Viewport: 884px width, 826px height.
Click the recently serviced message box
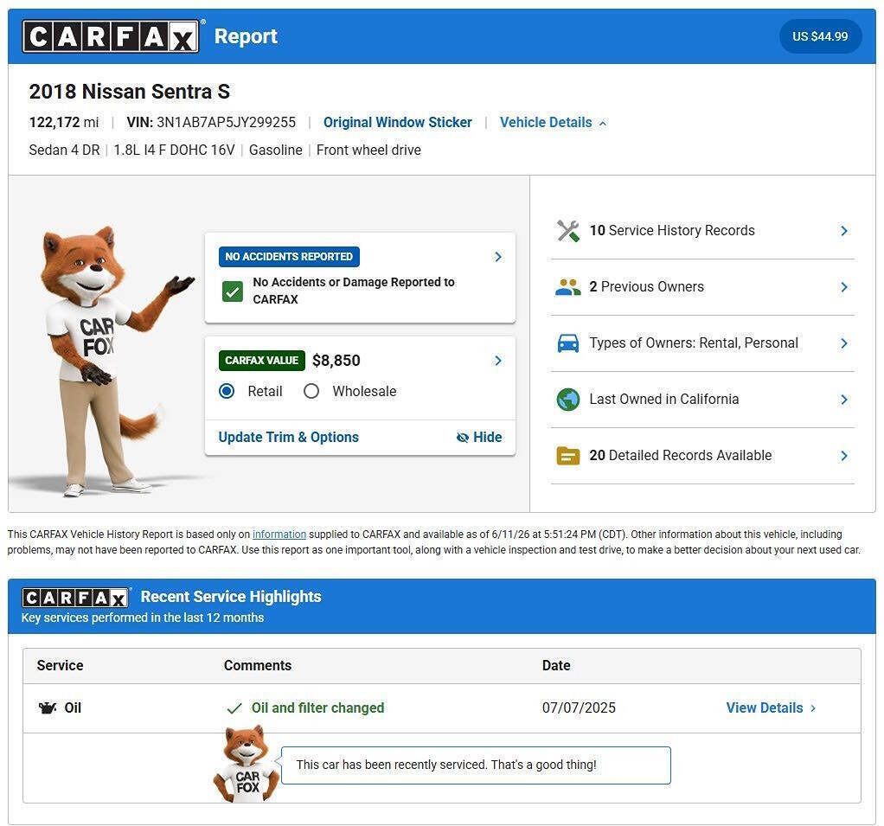coord(476,765)
